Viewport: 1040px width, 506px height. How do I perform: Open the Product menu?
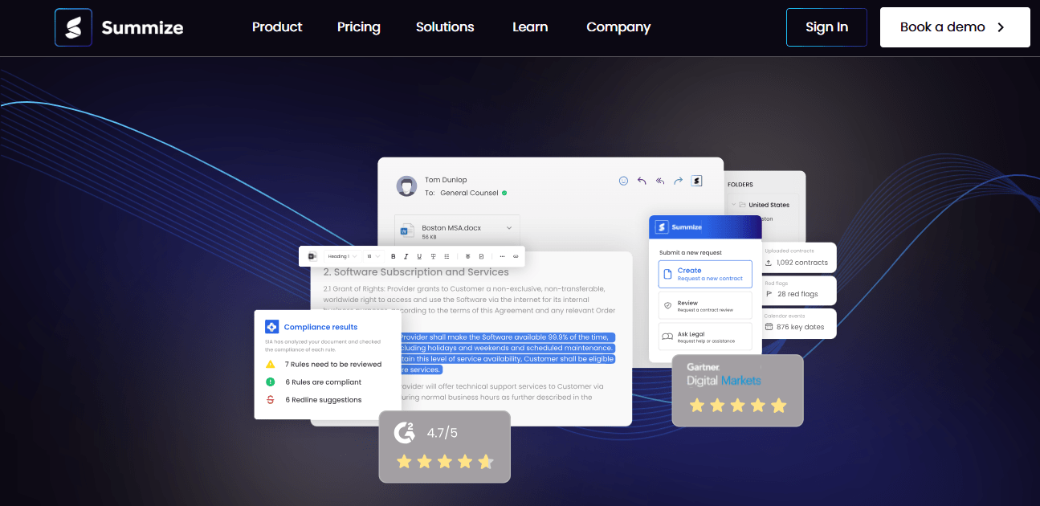[x=277, y=27]
